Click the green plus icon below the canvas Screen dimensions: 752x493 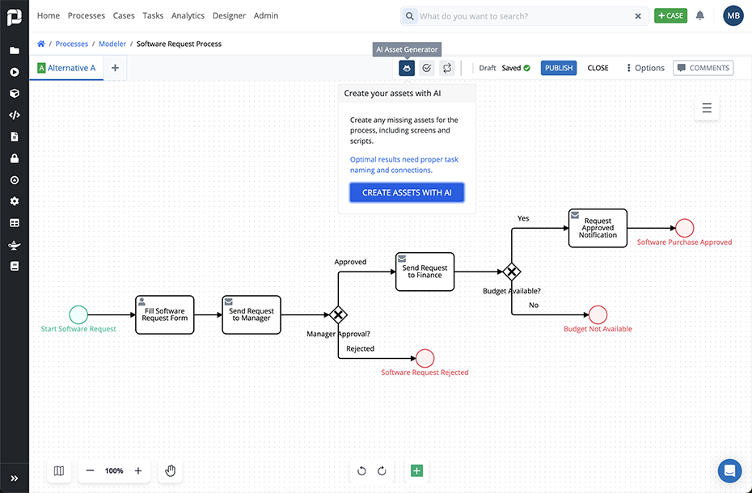point(416,470)
